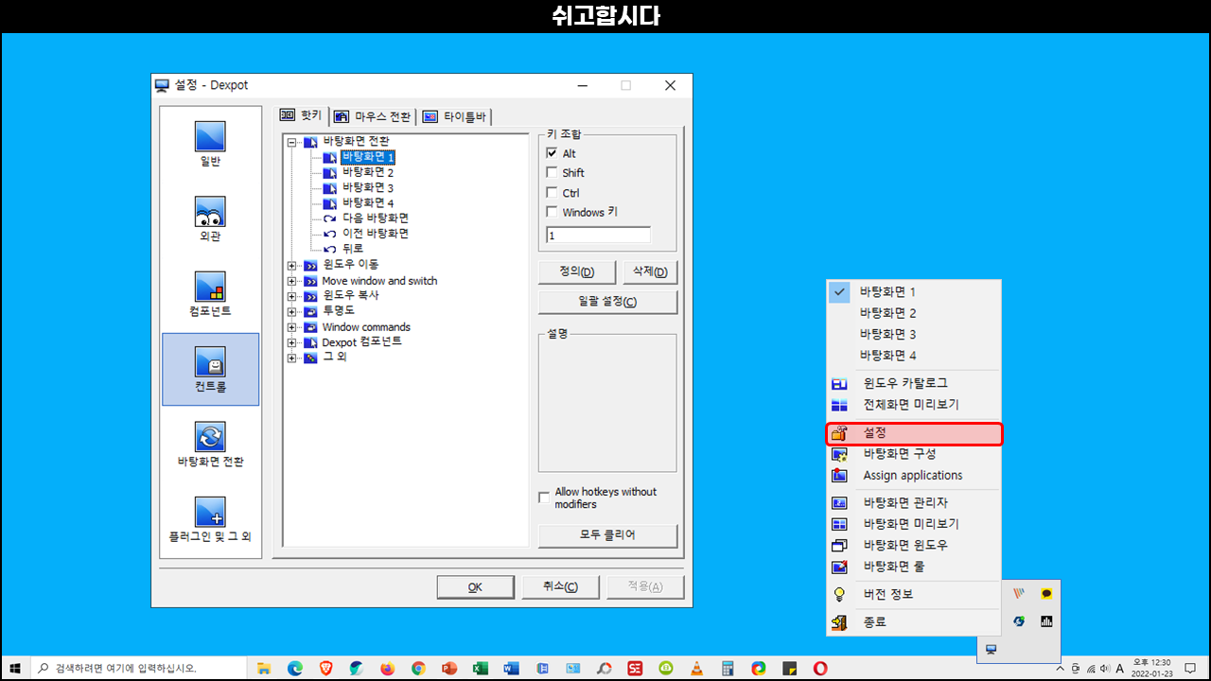Image resolution: width=1211 pixels, height=681 pixels.
Task: Hide the hidden tray icons with the chevron
Action: point(1061,669)
